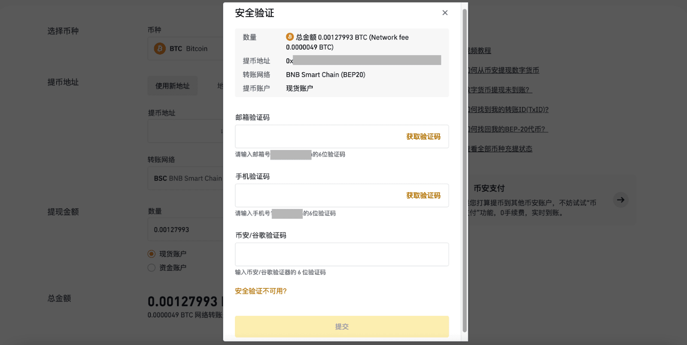Image resolution: width=687 pixels, height=345 pixels.
Task: Open the 币种 BTC Bitcoin dropdown
Action: [x=185, y=49]
